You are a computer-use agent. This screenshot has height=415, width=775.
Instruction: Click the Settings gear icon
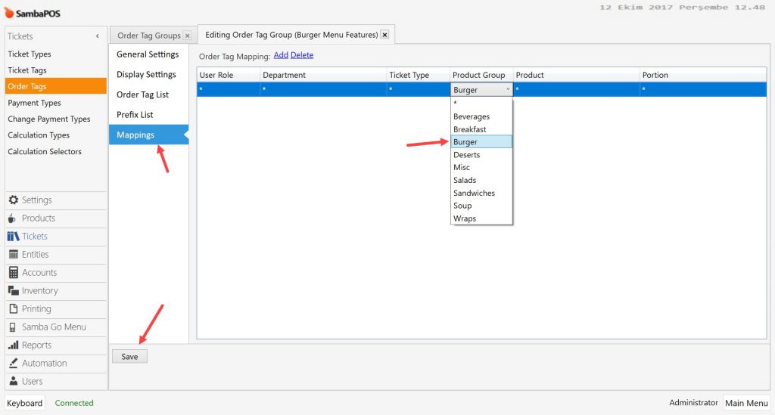click(x=14, y=200)
